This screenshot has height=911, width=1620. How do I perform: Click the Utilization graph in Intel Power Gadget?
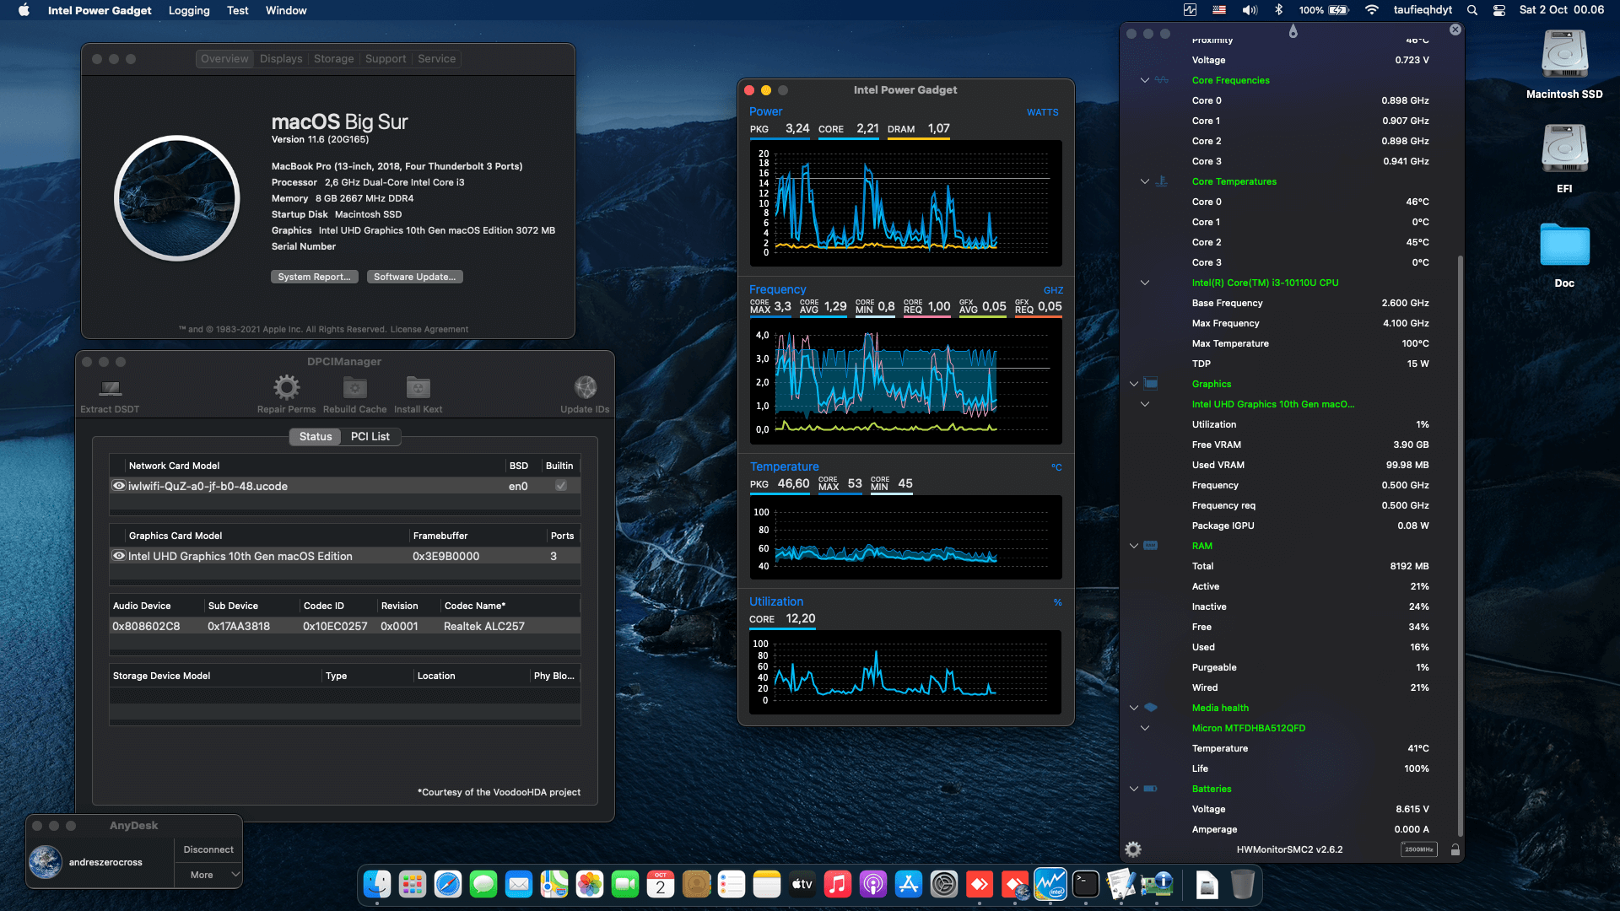coord(905,672)
